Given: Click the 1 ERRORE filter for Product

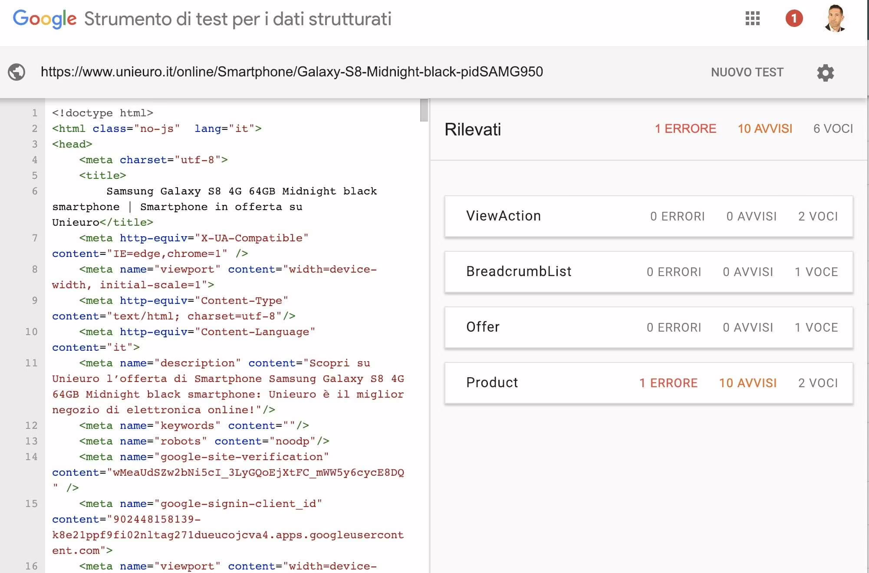Looking at the screenshot, I should [x=668, y=383].
